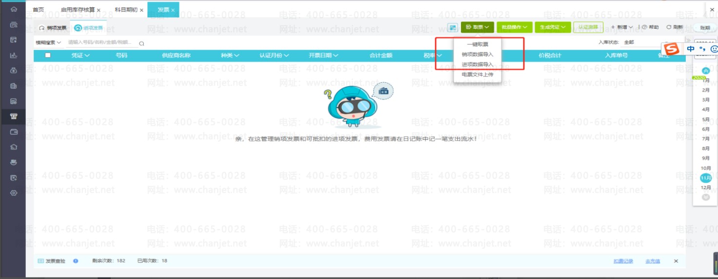The image size is (718, 279).
Task: Click the sidebar office building icon
Action: pyautogui.click(x=14, y=86)
